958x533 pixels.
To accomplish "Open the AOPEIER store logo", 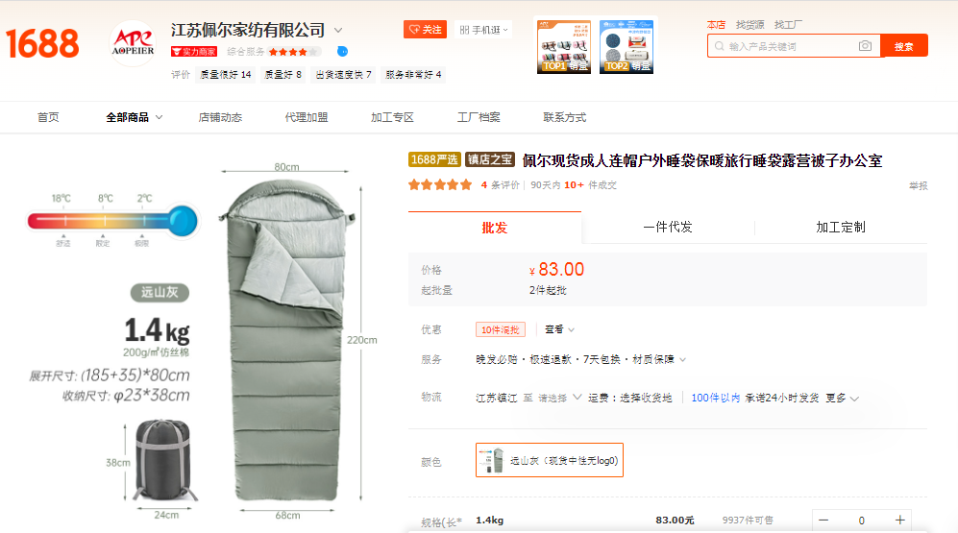I will pos(134,43).
